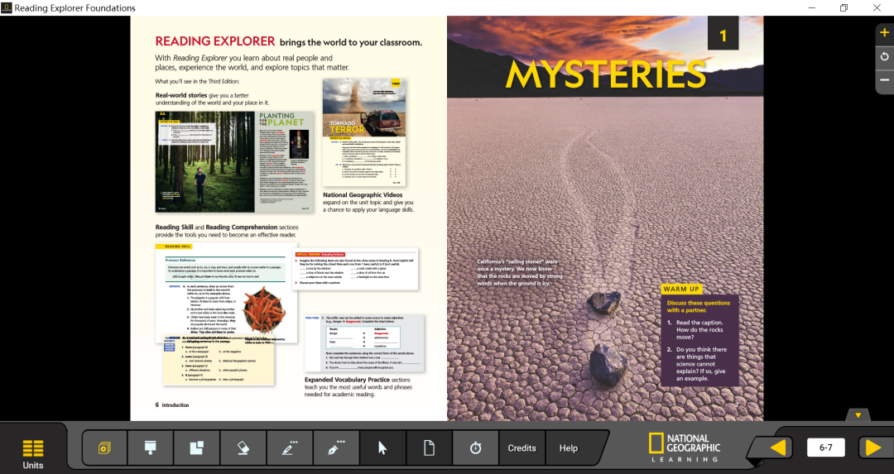Select the pen drawing tool
Image resolution: width=894 pixels, height=474 pixels.
point(336,448)
